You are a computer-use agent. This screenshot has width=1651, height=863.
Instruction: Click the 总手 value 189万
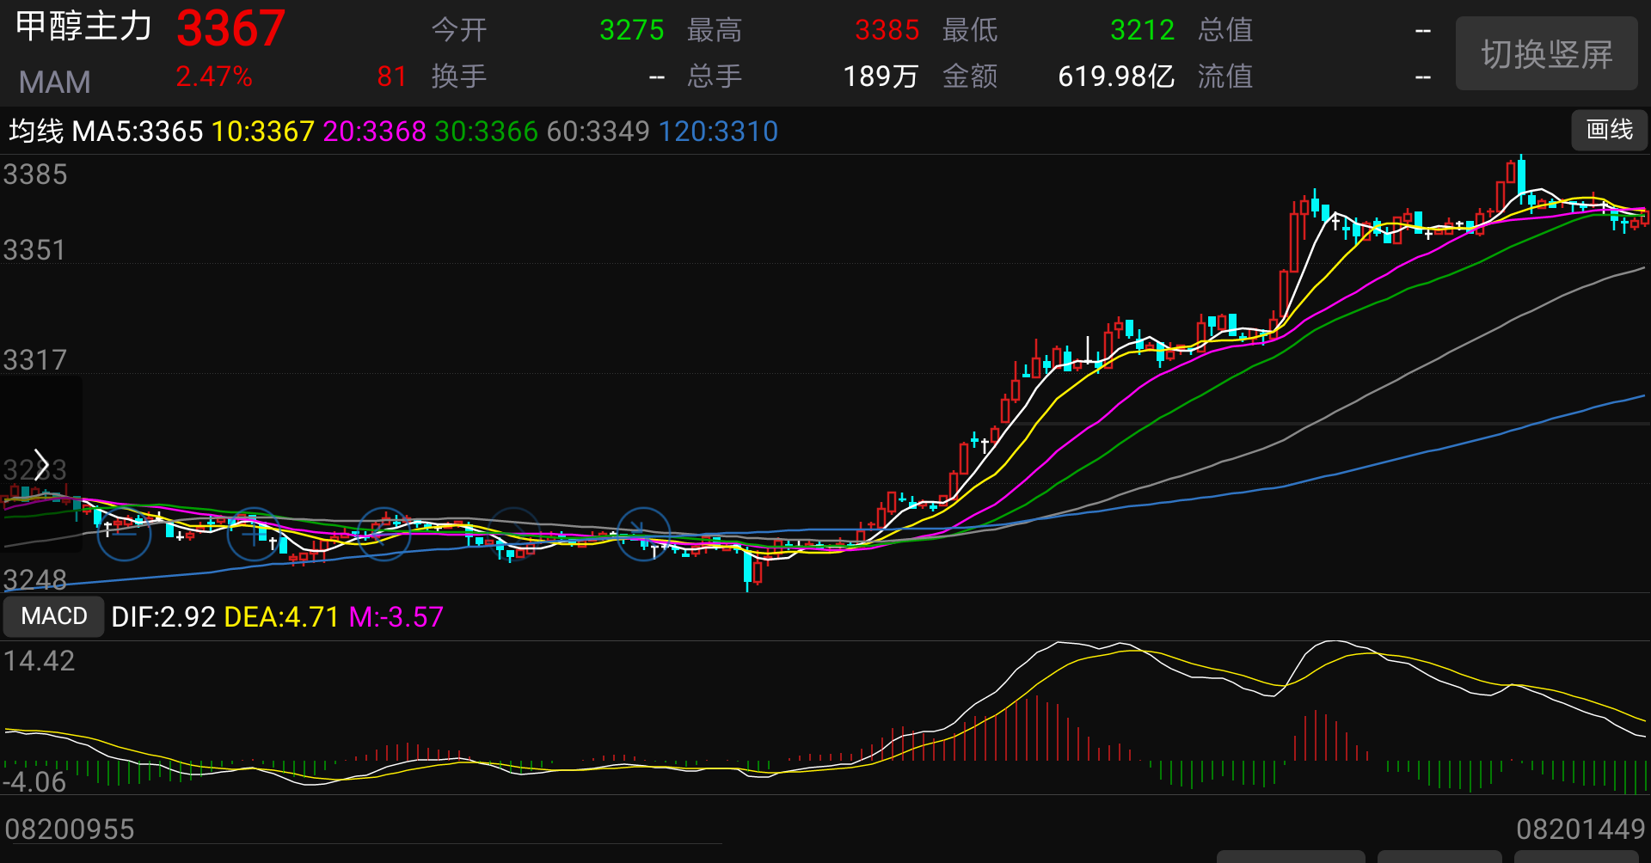point(881,77)
